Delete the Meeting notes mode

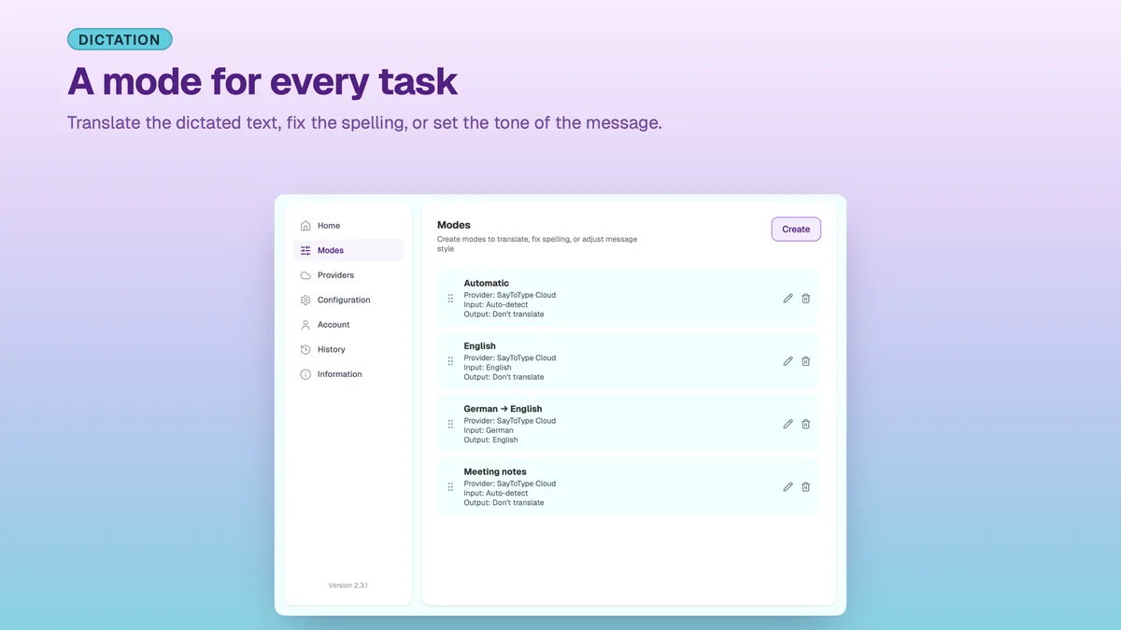tap(805, 486)
